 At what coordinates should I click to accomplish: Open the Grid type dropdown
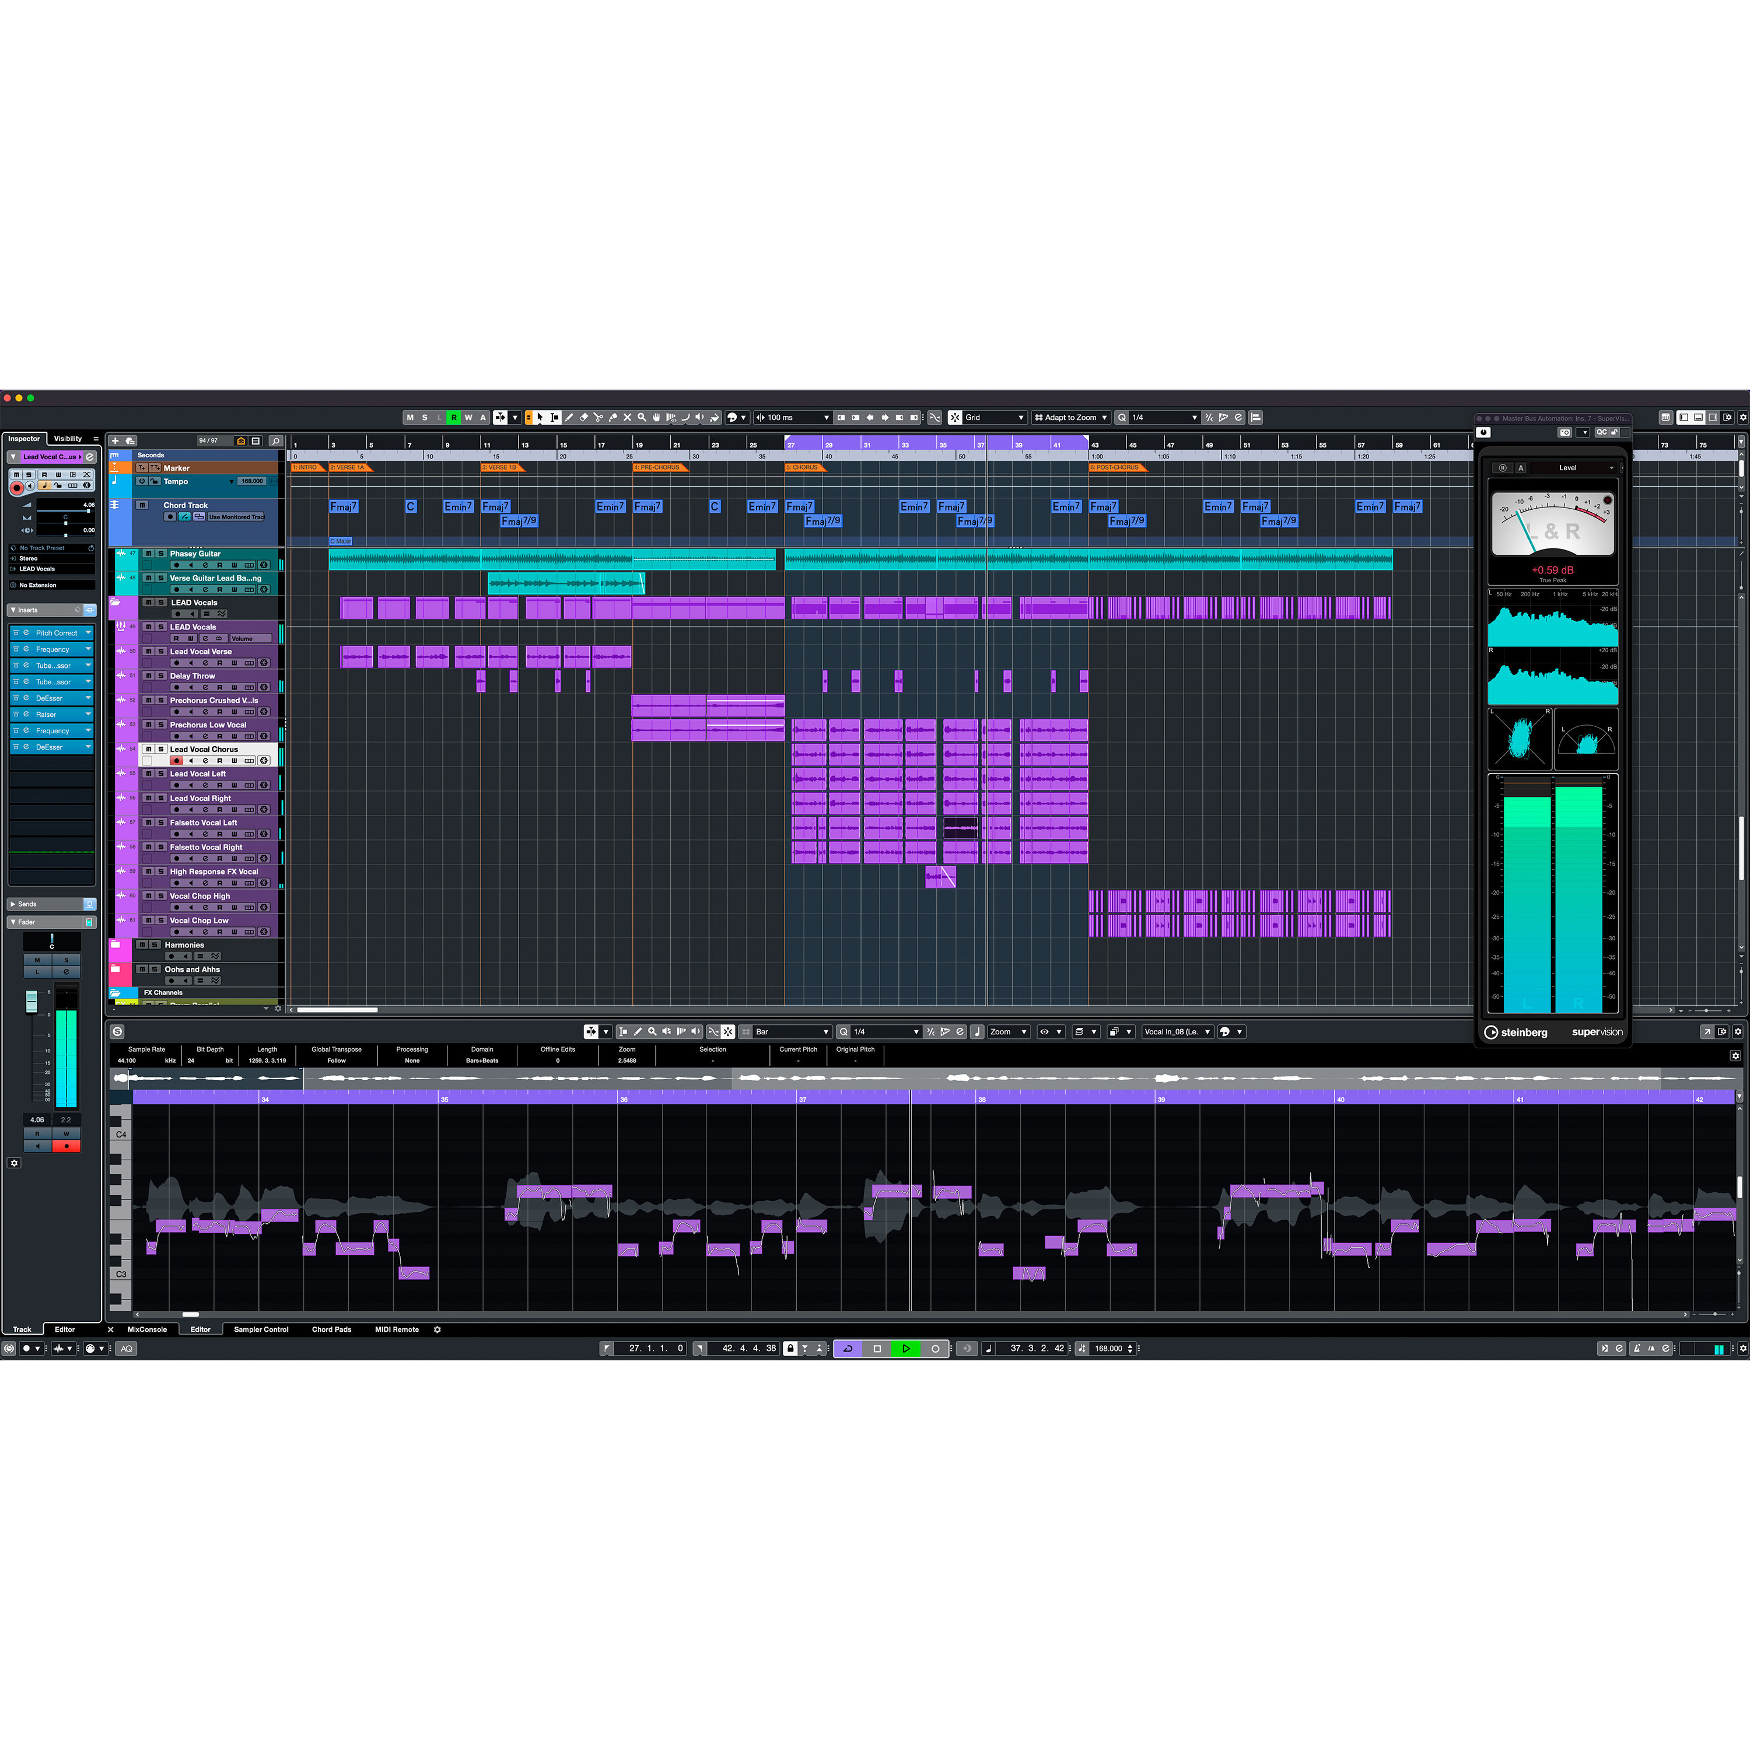click(1006, 418)
